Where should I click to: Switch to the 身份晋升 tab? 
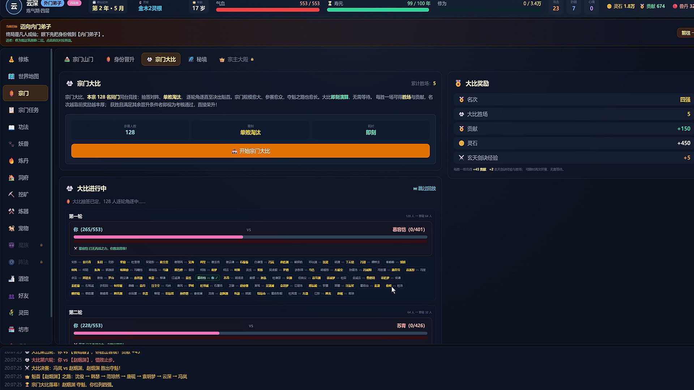[120, 59]
